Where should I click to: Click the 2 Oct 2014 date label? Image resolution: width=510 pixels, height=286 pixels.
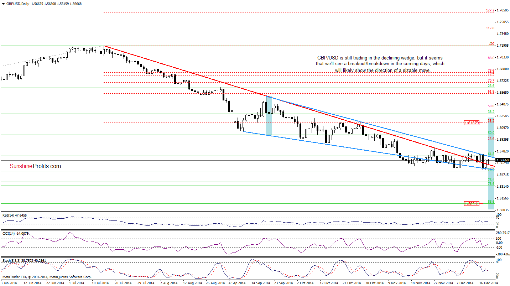pyautogui.click(x=305, y=283)
